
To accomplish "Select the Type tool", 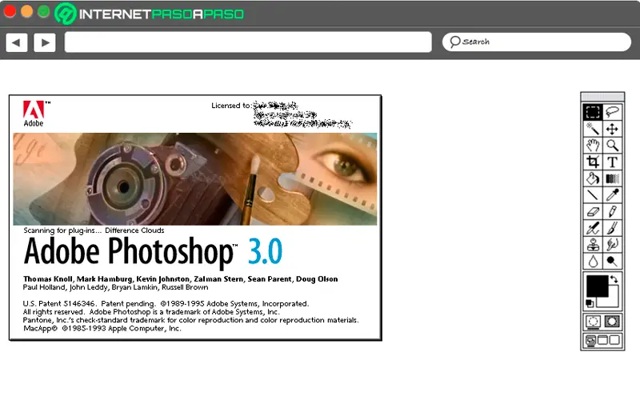I will coord(612,162).
